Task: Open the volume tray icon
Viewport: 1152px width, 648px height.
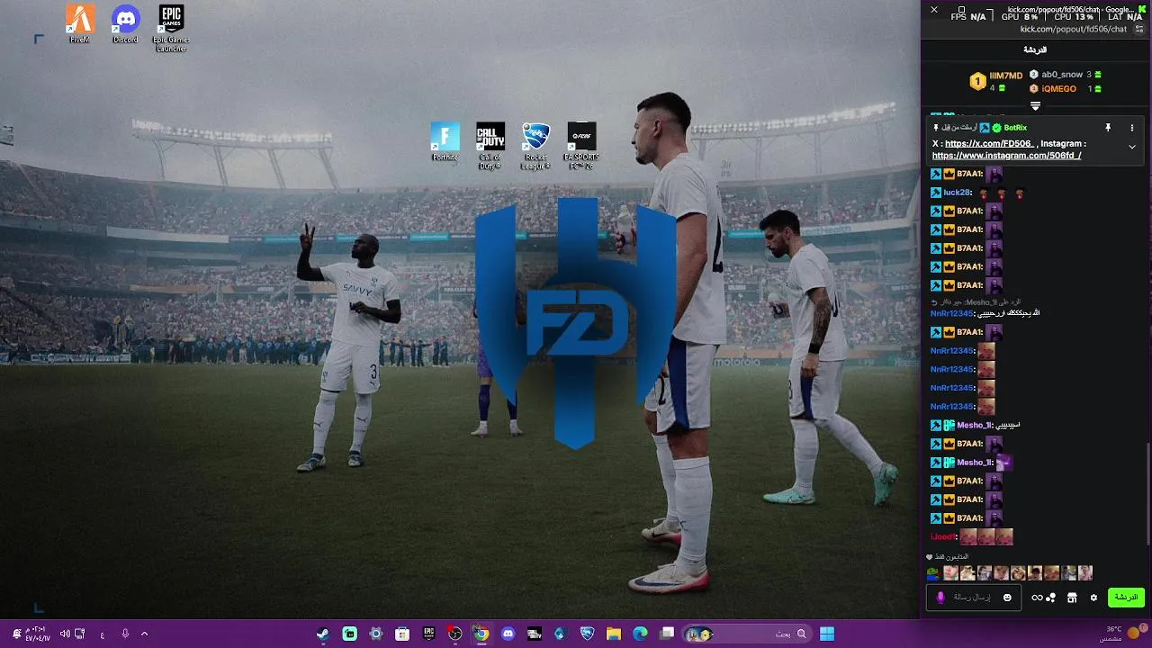Action: [x=65, y=634]
